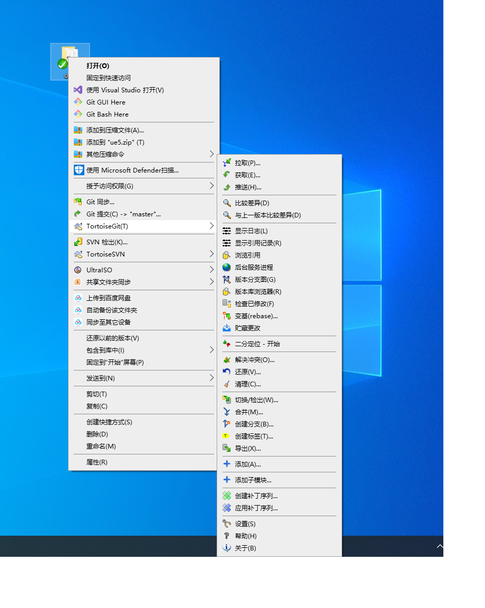
Task: Choose 帮助(H) in TortoiseGit submenu
Action: click(279, 536)
